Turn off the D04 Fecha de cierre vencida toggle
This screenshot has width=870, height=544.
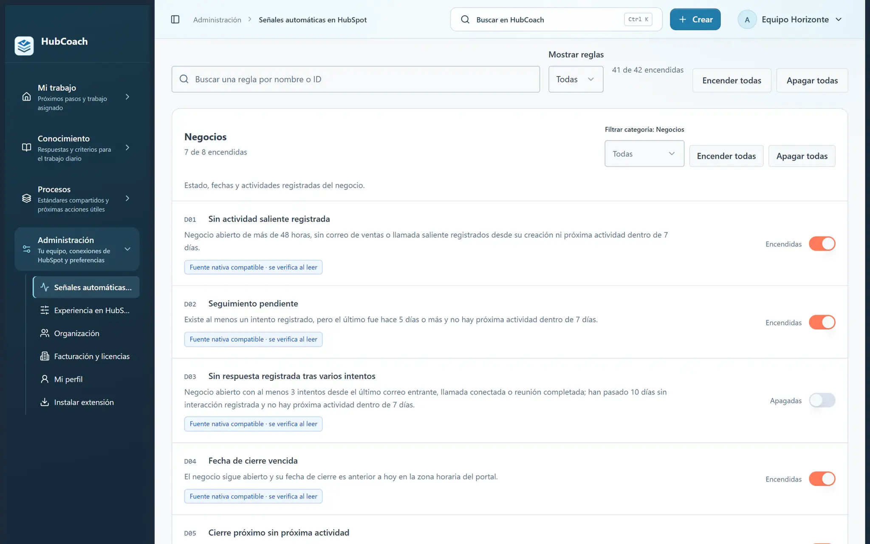pyautogui.click(x=822, y=479)
